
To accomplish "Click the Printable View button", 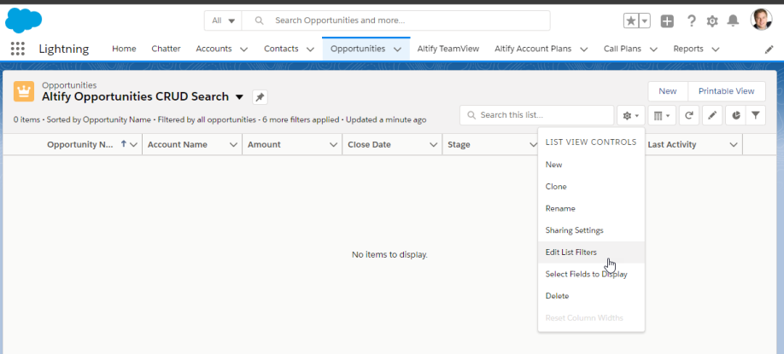I will coord(727,91).
